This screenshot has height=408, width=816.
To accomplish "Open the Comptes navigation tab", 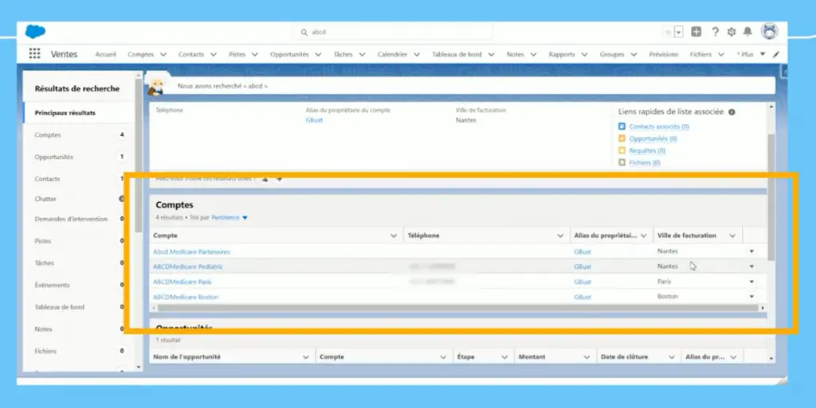I will (x=141, y=54).
